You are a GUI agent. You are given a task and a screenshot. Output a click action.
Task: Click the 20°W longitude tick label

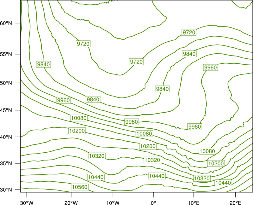click(71, 203)
